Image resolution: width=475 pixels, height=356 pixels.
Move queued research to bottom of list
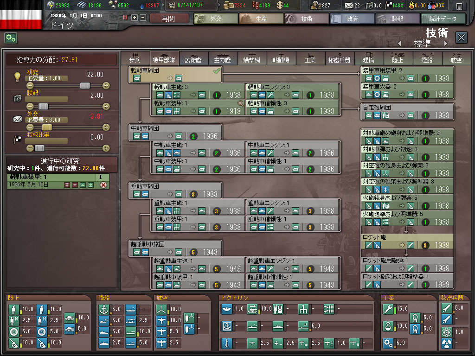(x=67, y=185)
